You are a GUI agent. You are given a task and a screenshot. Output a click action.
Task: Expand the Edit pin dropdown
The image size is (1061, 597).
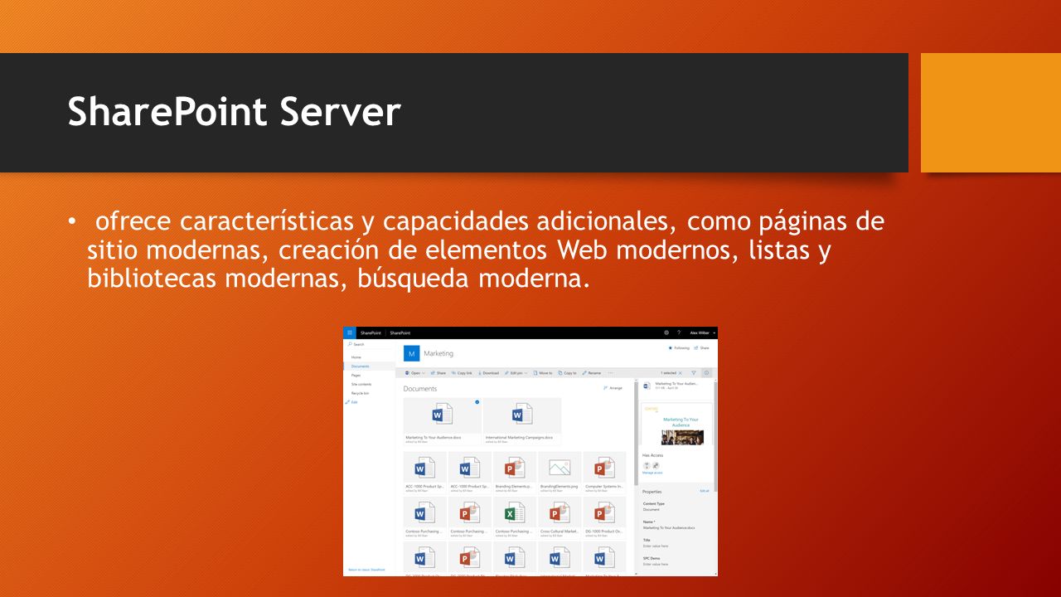coord(516,373)
